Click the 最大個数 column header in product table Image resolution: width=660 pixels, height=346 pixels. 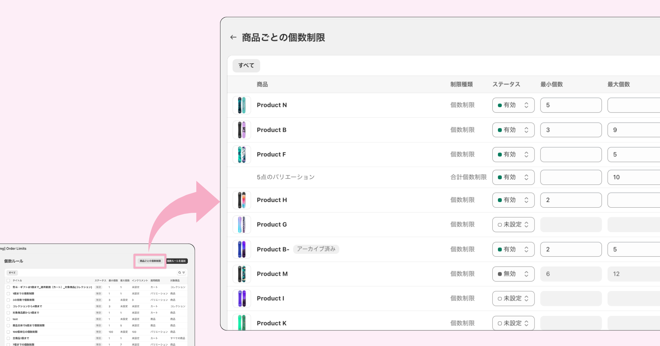619,84
